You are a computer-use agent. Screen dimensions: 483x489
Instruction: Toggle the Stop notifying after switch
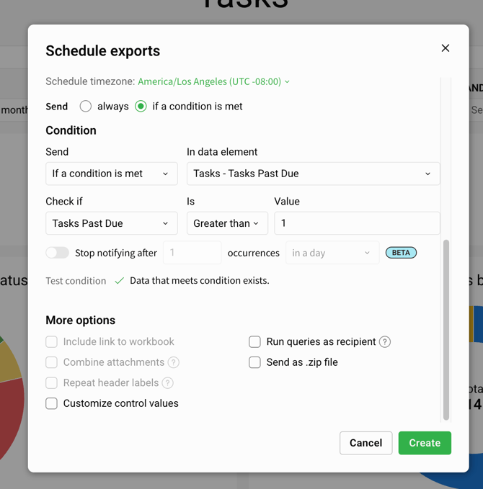click(58, 253)
